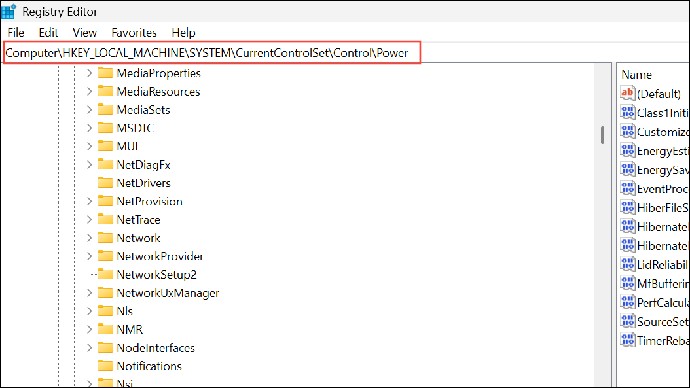690x388 pixels.
Task: Expand the NetDiagFx key
Action: pyautogui.click(x=89, y=164)
